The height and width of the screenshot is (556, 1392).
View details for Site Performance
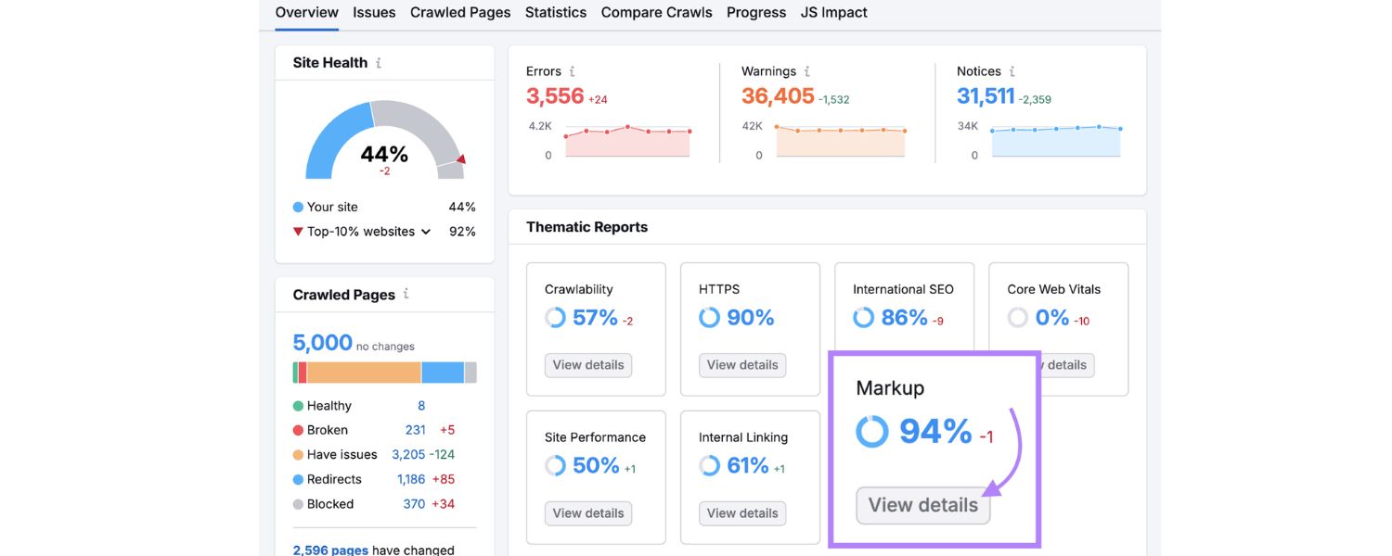(x=587, y=512)
